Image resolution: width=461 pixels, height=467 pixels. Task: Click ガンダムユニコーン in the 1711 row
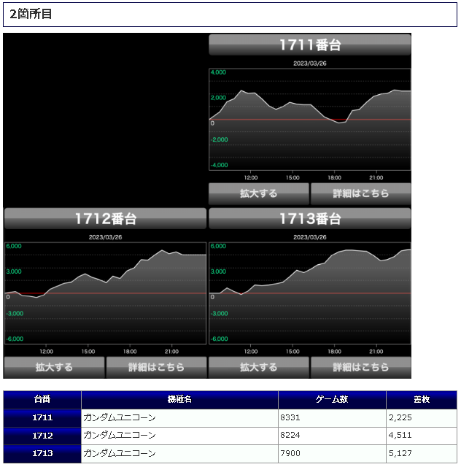(120, 417)
